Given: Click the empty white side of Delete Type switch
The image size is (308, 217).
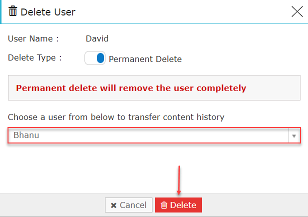Looking at the screenshot, I should tap(91, 58).
